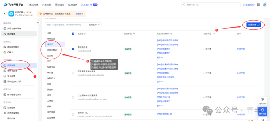Image resolution: width=270 pixels, height=121 pixels.
Task: Check the 以应用身份读取通讯录 checkbox
Action: pos(73,97)
